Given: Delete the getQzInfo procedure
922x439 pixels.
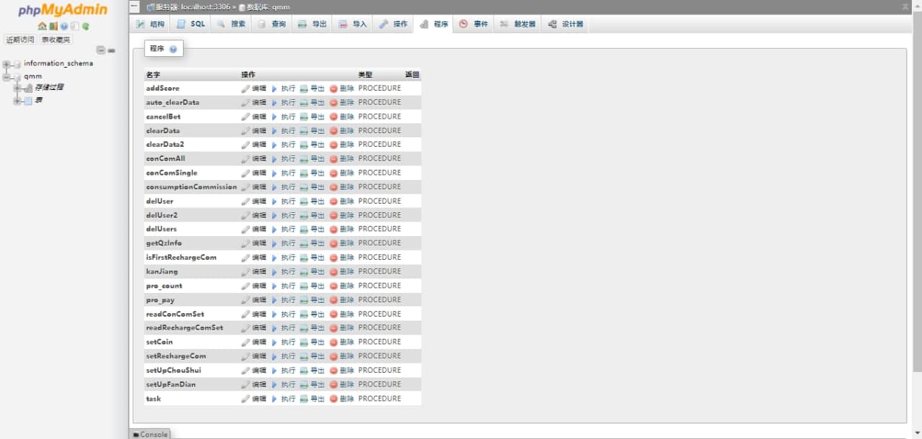Looking at the screenshot, I should [x=342, y=243].
